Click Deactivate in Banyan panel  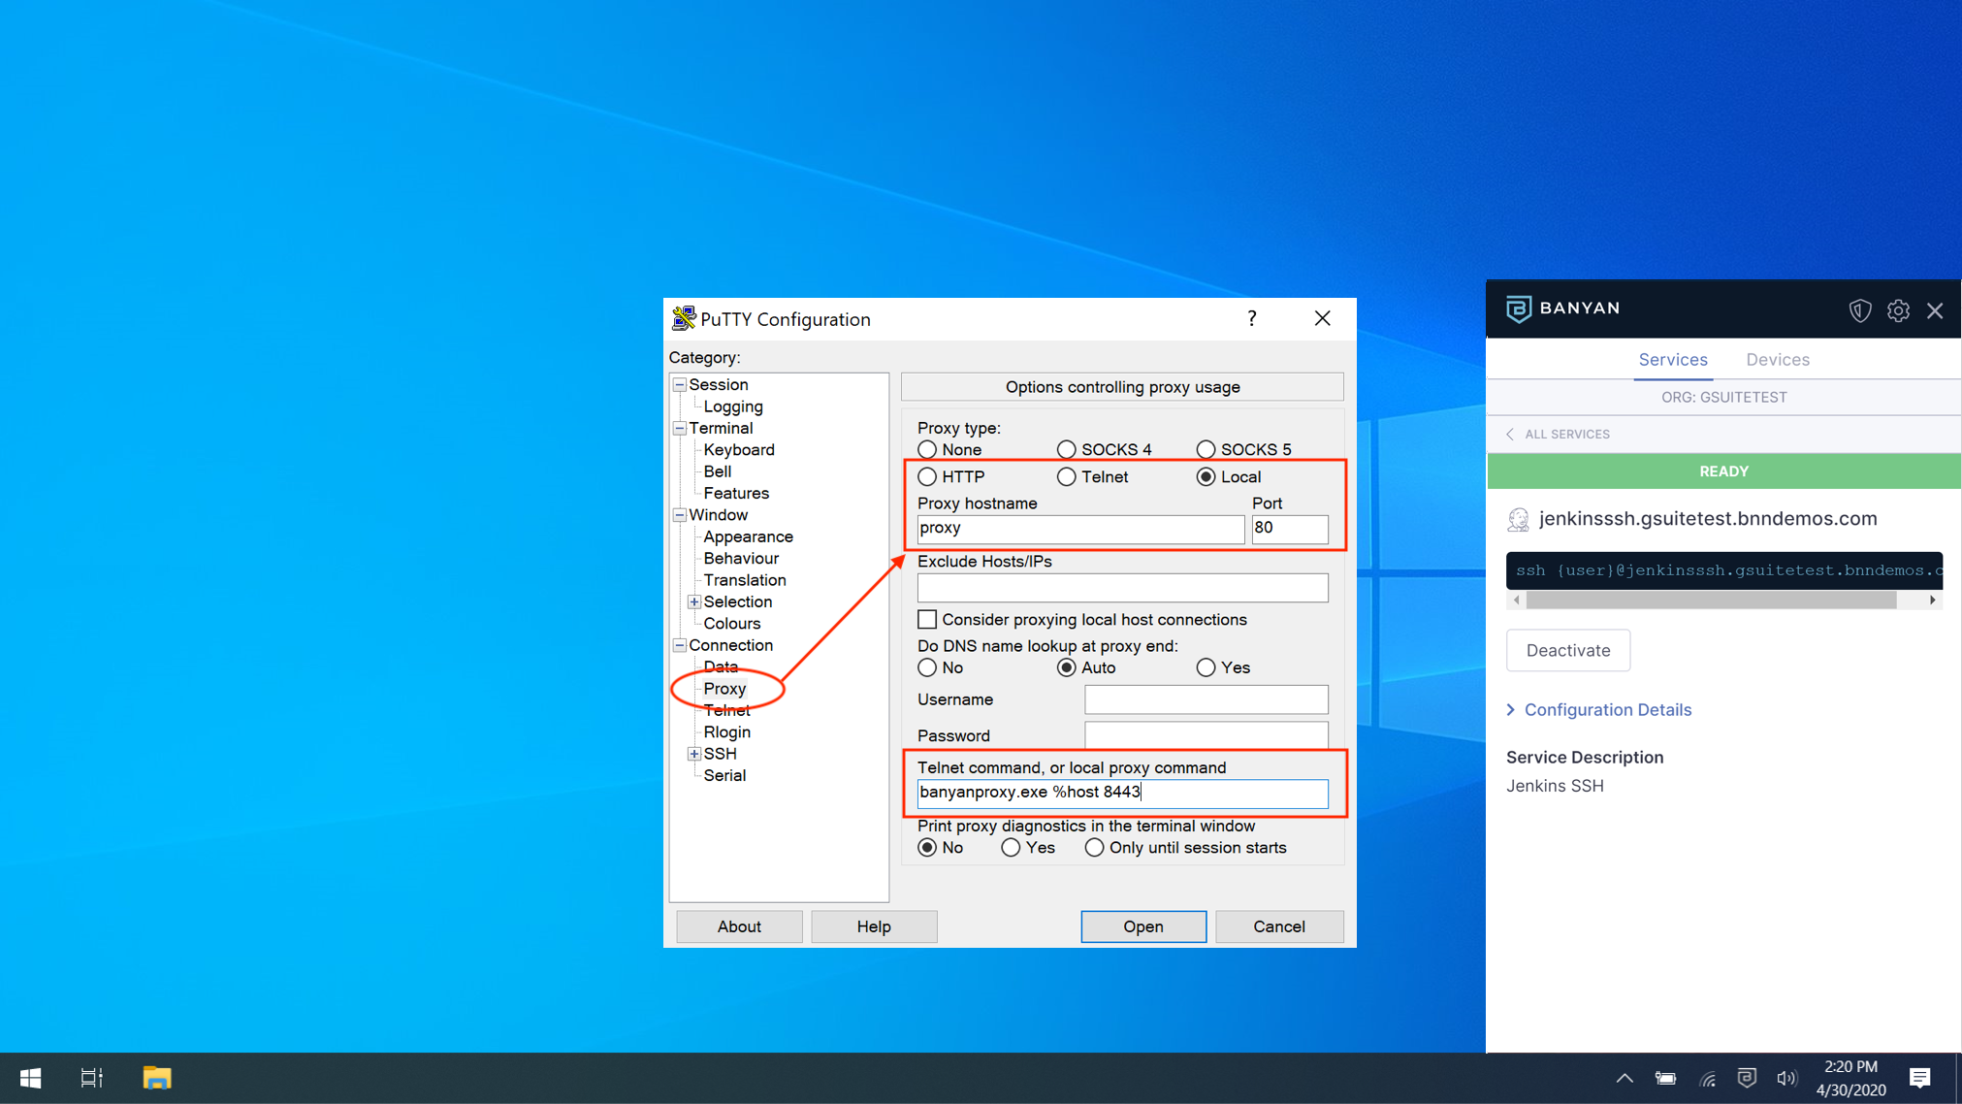[x=1568, y=650]
